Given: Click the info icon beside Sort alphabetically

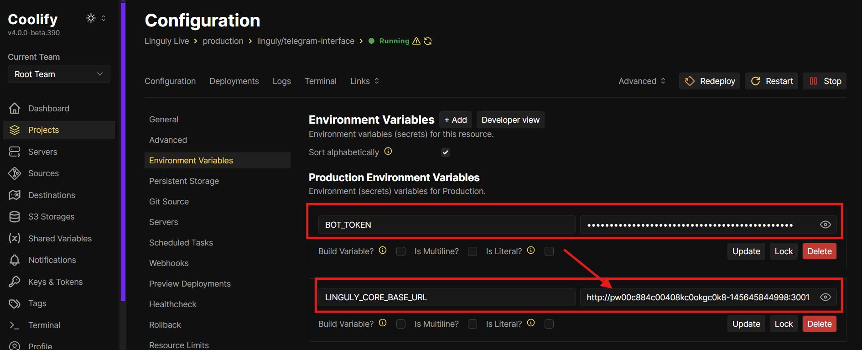Looking at the screenshot, I should tap(388, 151).
